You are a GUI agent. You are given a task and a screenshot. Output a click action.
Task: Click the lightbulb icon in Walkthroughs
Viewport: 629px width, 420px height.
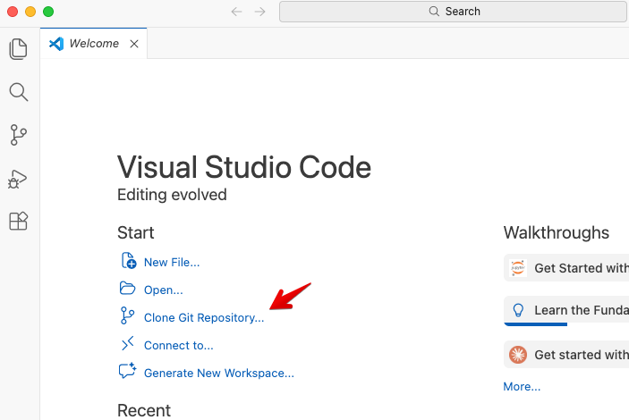pos(518,310)
